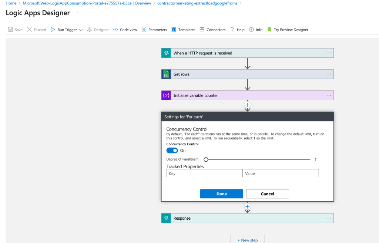Viewport: 379px width, 243px height.
Task: Confirm settings with the Done button
Action: click(x=222, y=194)
